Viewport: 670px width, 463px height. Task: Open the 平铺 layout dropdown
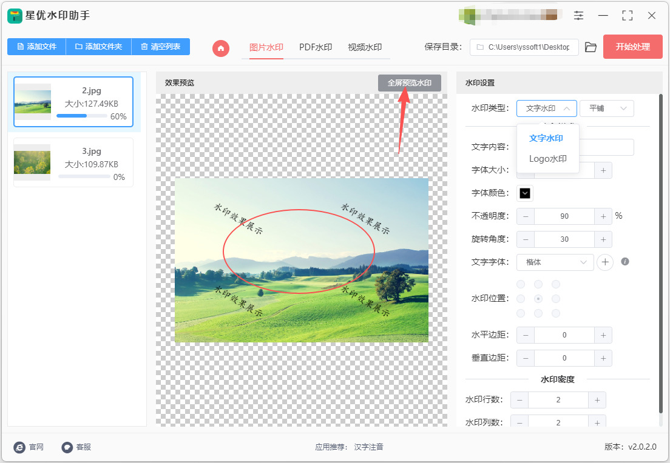click(x=607, y=108)
